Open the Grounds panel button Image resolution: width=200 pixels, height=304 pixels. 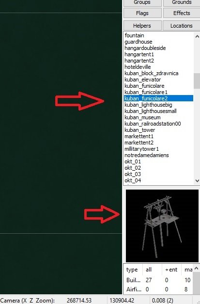pos(182,3)
